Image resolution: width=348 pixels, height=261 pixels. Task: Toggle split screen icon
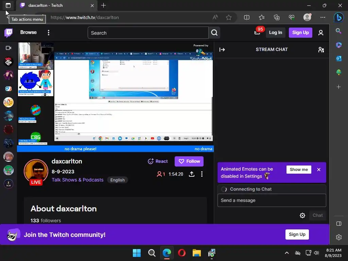pyautogui.click(x=247, y=17)
